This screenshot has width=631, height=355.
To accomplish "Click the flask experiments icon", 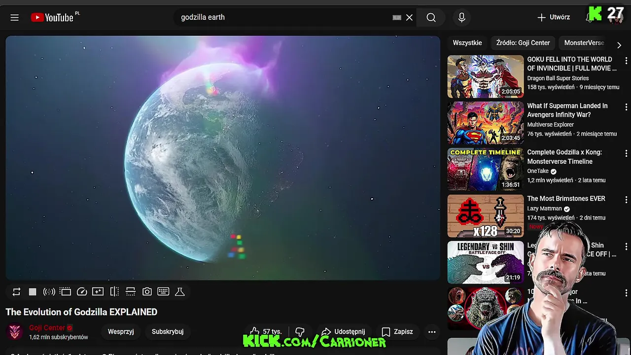I will (x=180, y=292).
